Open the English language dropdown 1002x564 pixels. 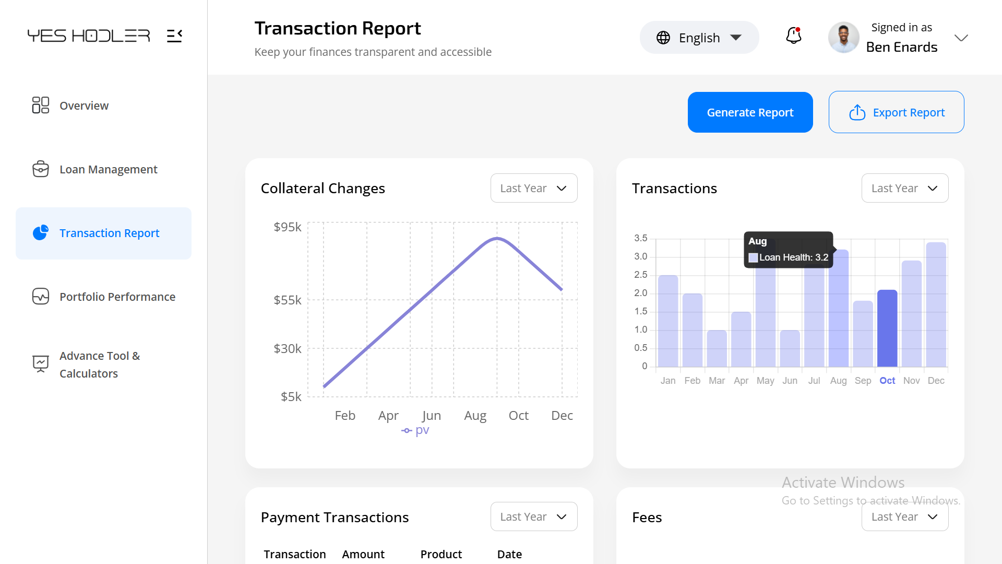[x=699, y=38]
